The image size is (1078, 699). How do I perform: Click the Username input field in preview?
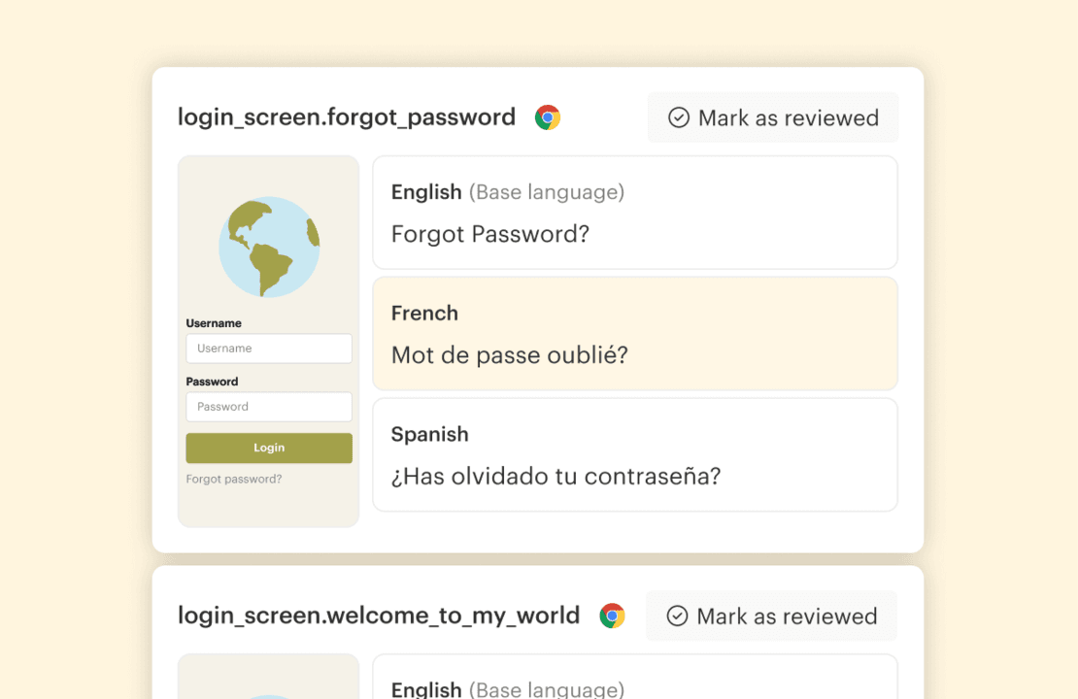269,349
